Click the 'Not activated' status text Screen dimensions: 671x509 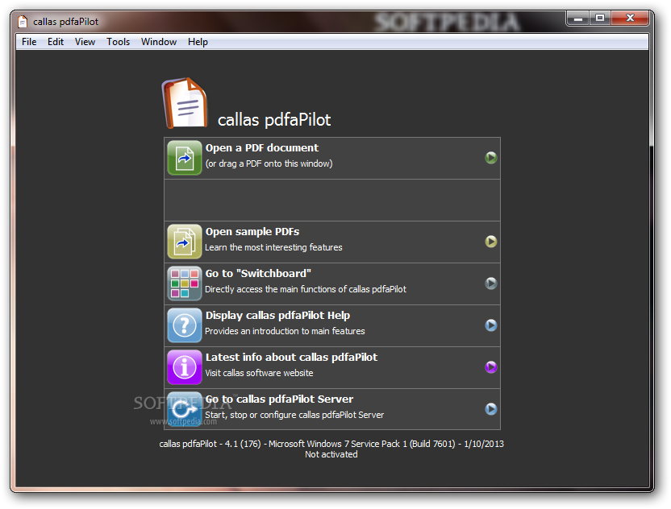point(331,455)
